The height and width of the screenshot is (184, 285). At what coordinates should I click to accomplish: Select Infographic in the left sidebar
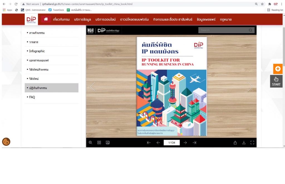pos(37,51)
